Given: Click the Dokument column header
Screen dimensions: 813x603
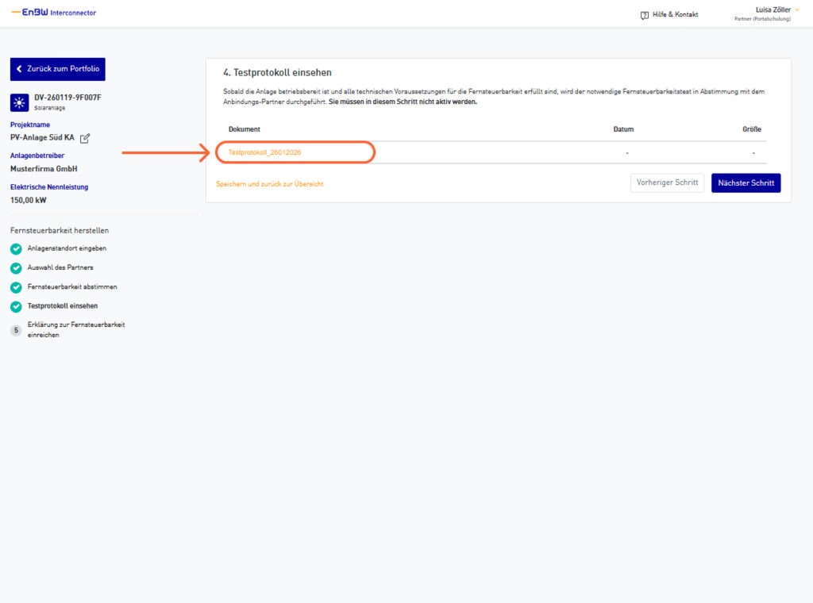Looking at the screenshot, I should pyautogui.click(x=245, y=129).
